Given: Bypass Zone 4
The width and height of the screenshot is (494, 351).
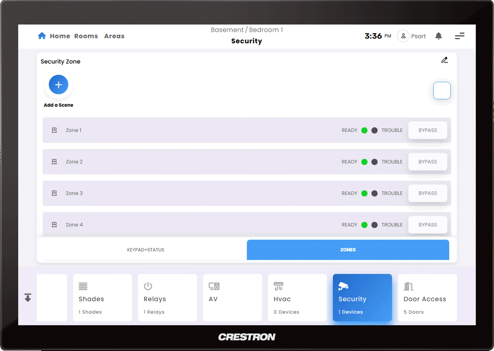Looking at the screenshot, I should pos(428,225).
